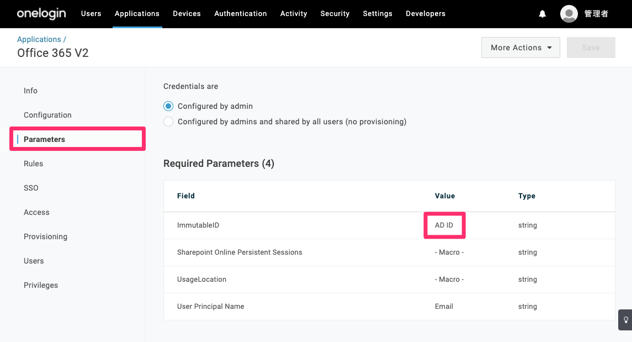
Task: Click the user avatar icon
Action: pyautogui.click(x=569, y=14)
